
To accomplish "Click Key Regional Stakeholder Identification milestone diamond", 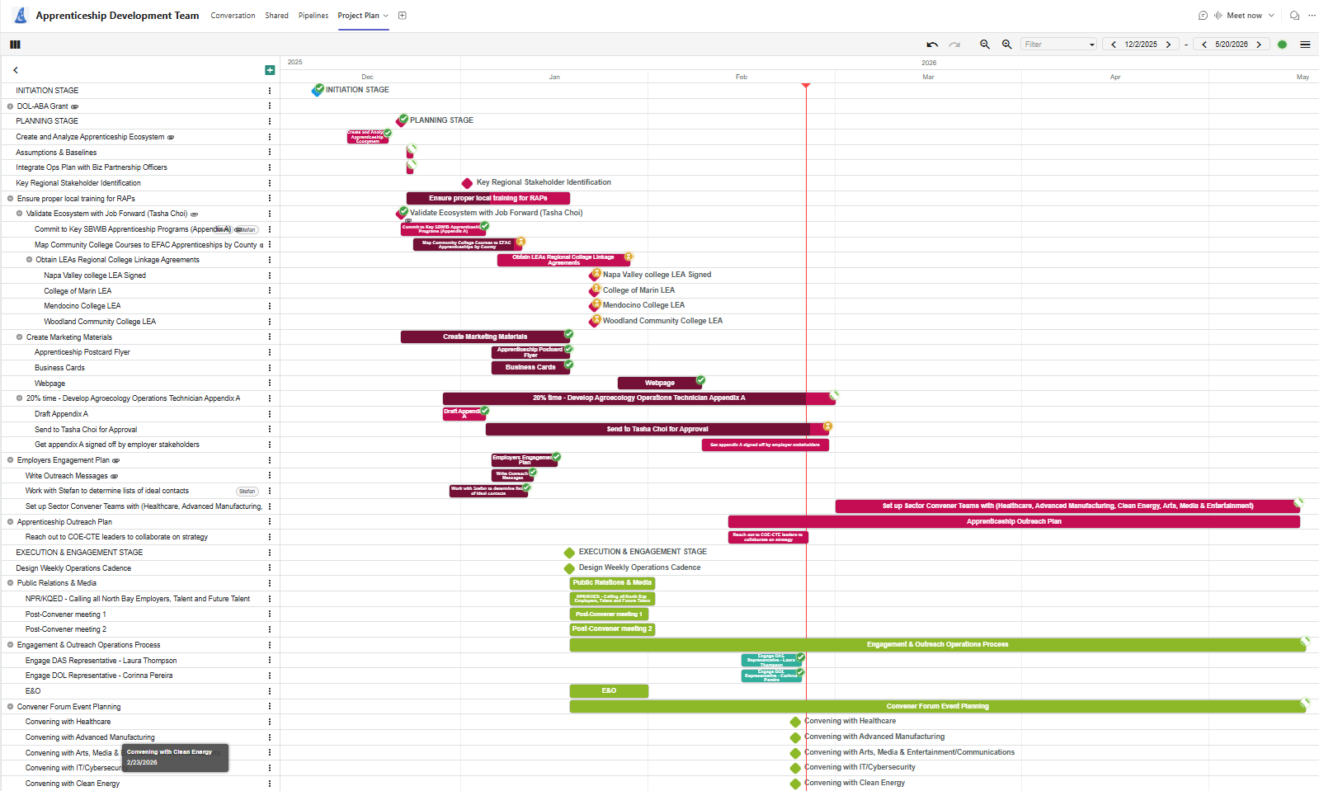I will click(x=467, y=183).
